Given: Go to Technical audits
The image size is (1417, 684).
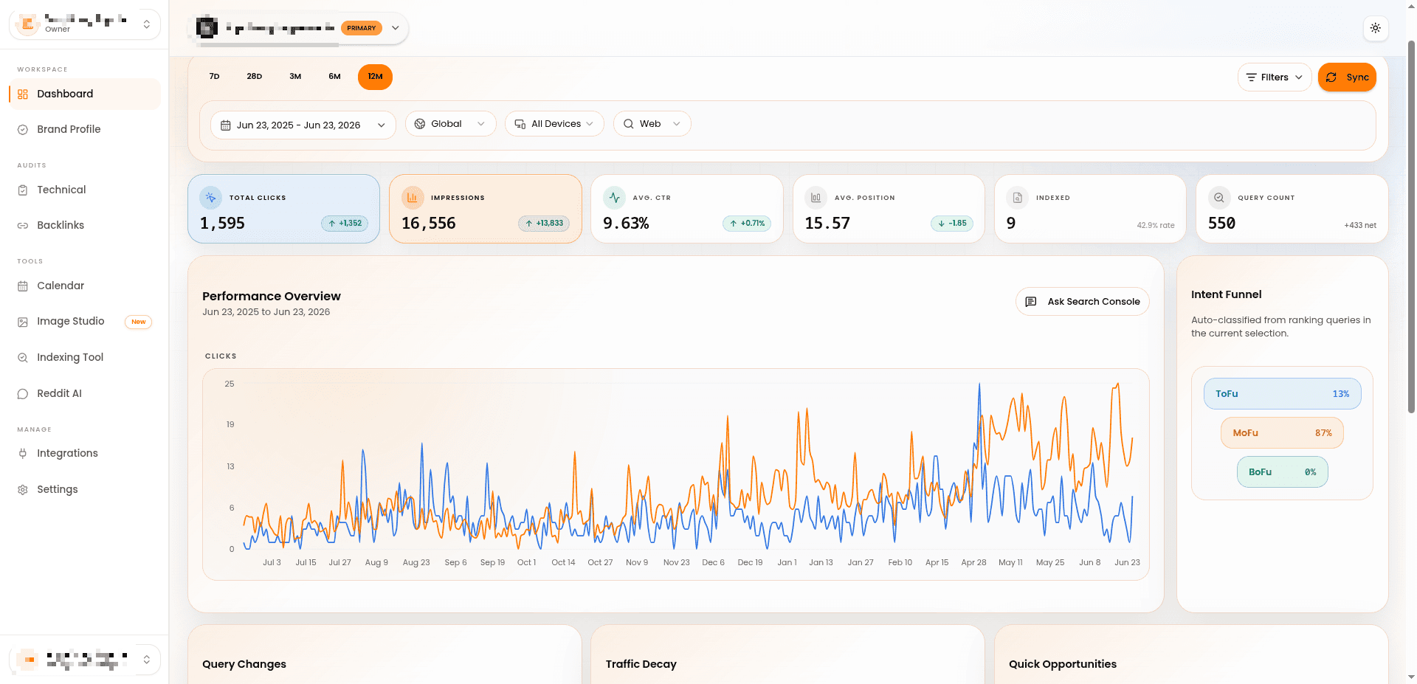Looking at the screenshot, I should click(x=85, y=190).
